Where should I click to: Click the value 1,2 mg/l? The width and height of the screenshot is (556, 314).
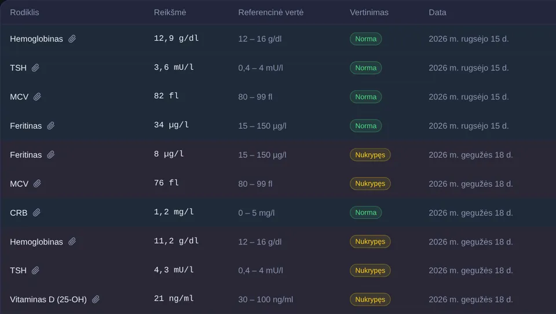pos(174,212)
